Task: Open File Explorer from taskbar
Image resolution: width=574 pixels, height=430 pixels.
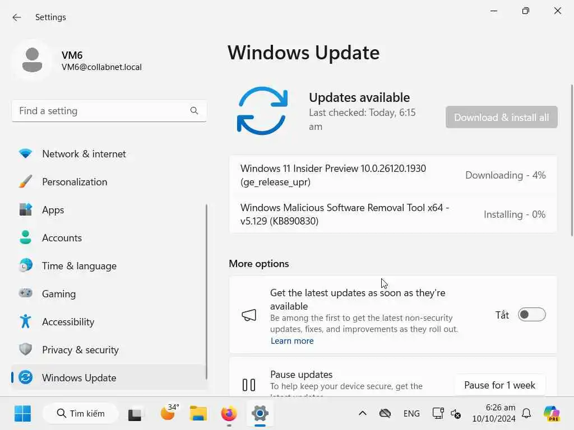Action: (198, 414)
